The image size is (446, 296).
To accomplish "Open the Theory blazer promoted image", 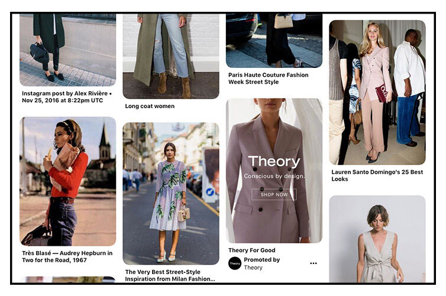I will [x=274, y=170].
